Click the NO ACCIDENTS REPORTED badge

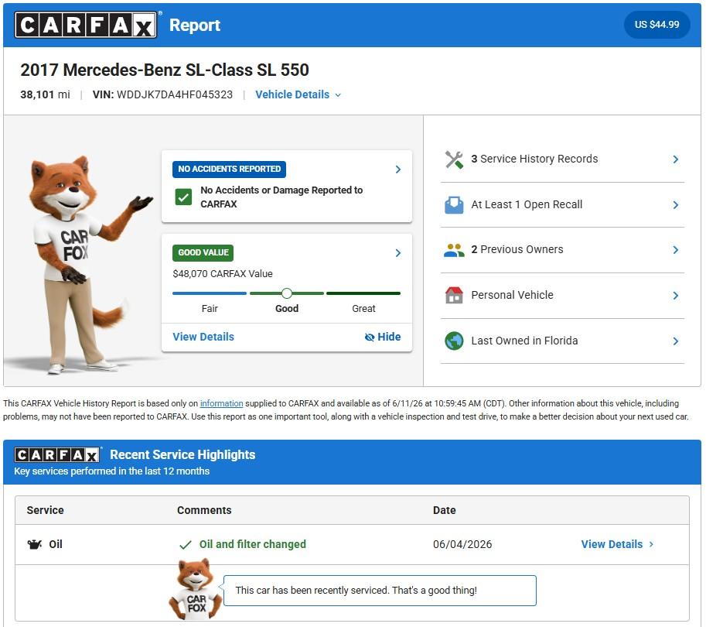(229, 169)
